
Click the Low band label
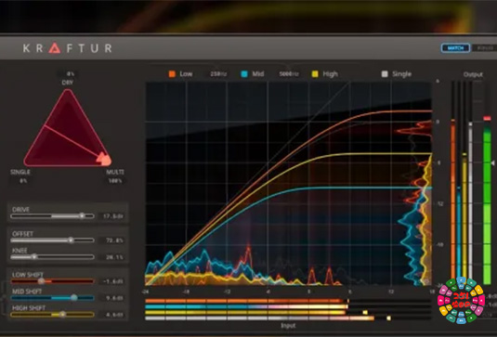pyautogui.click(x=186, y=74)
